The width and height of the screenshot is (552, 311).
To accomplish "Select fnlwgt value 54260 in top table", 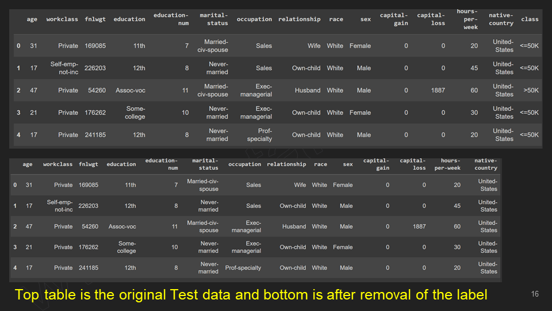I will point(95,90).
